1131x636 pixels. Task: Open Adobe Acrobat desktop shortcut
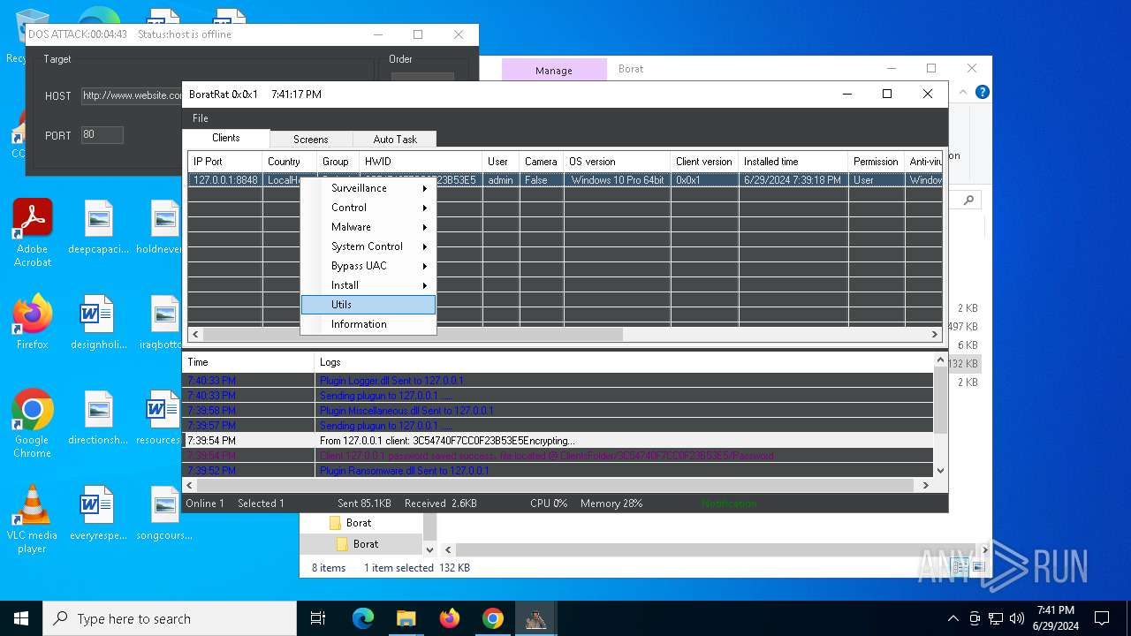pyautogui.click(x=32, y=232)
